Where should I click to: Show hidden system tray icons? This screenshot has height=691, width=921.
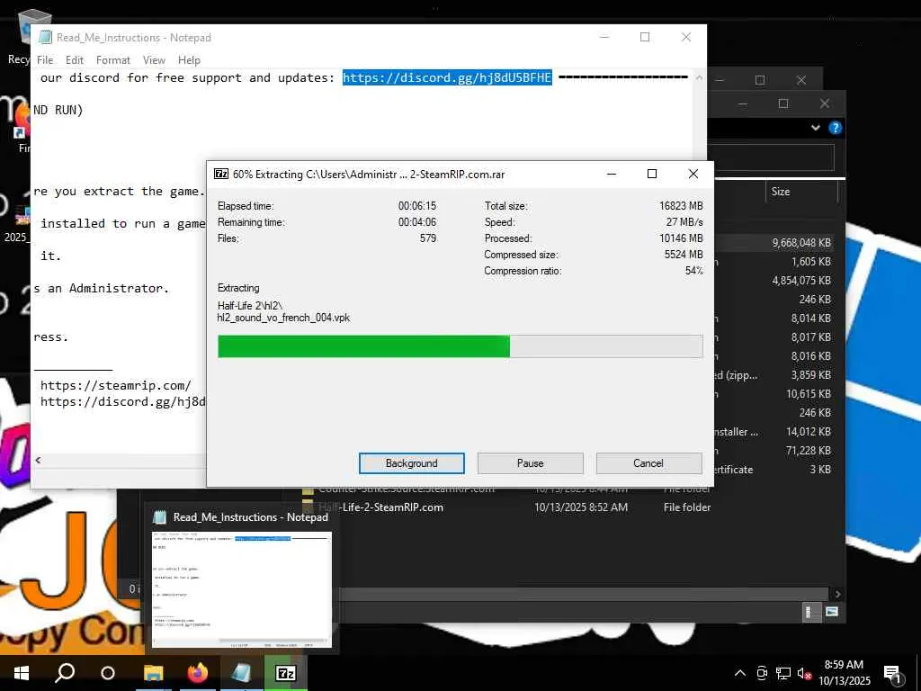click(740, 673)
